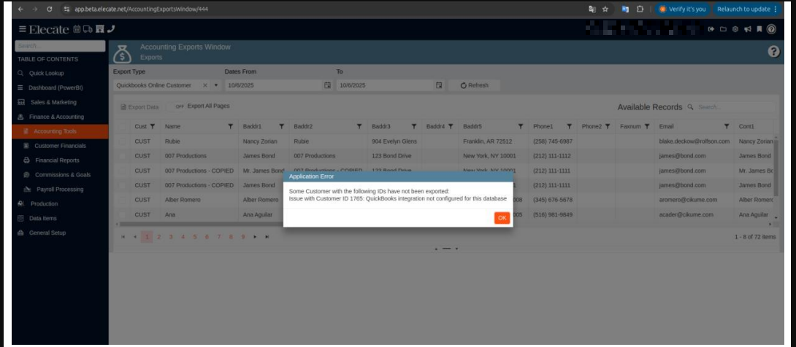Select the checkbox for Alber Romero row
The image size is (796, 347).
[x=122, y=200]
